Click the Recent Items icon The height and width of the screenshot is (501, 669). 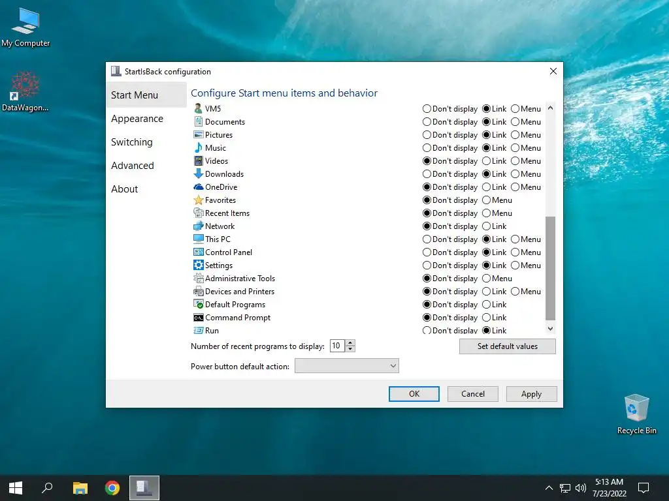(x=198, y=213)
